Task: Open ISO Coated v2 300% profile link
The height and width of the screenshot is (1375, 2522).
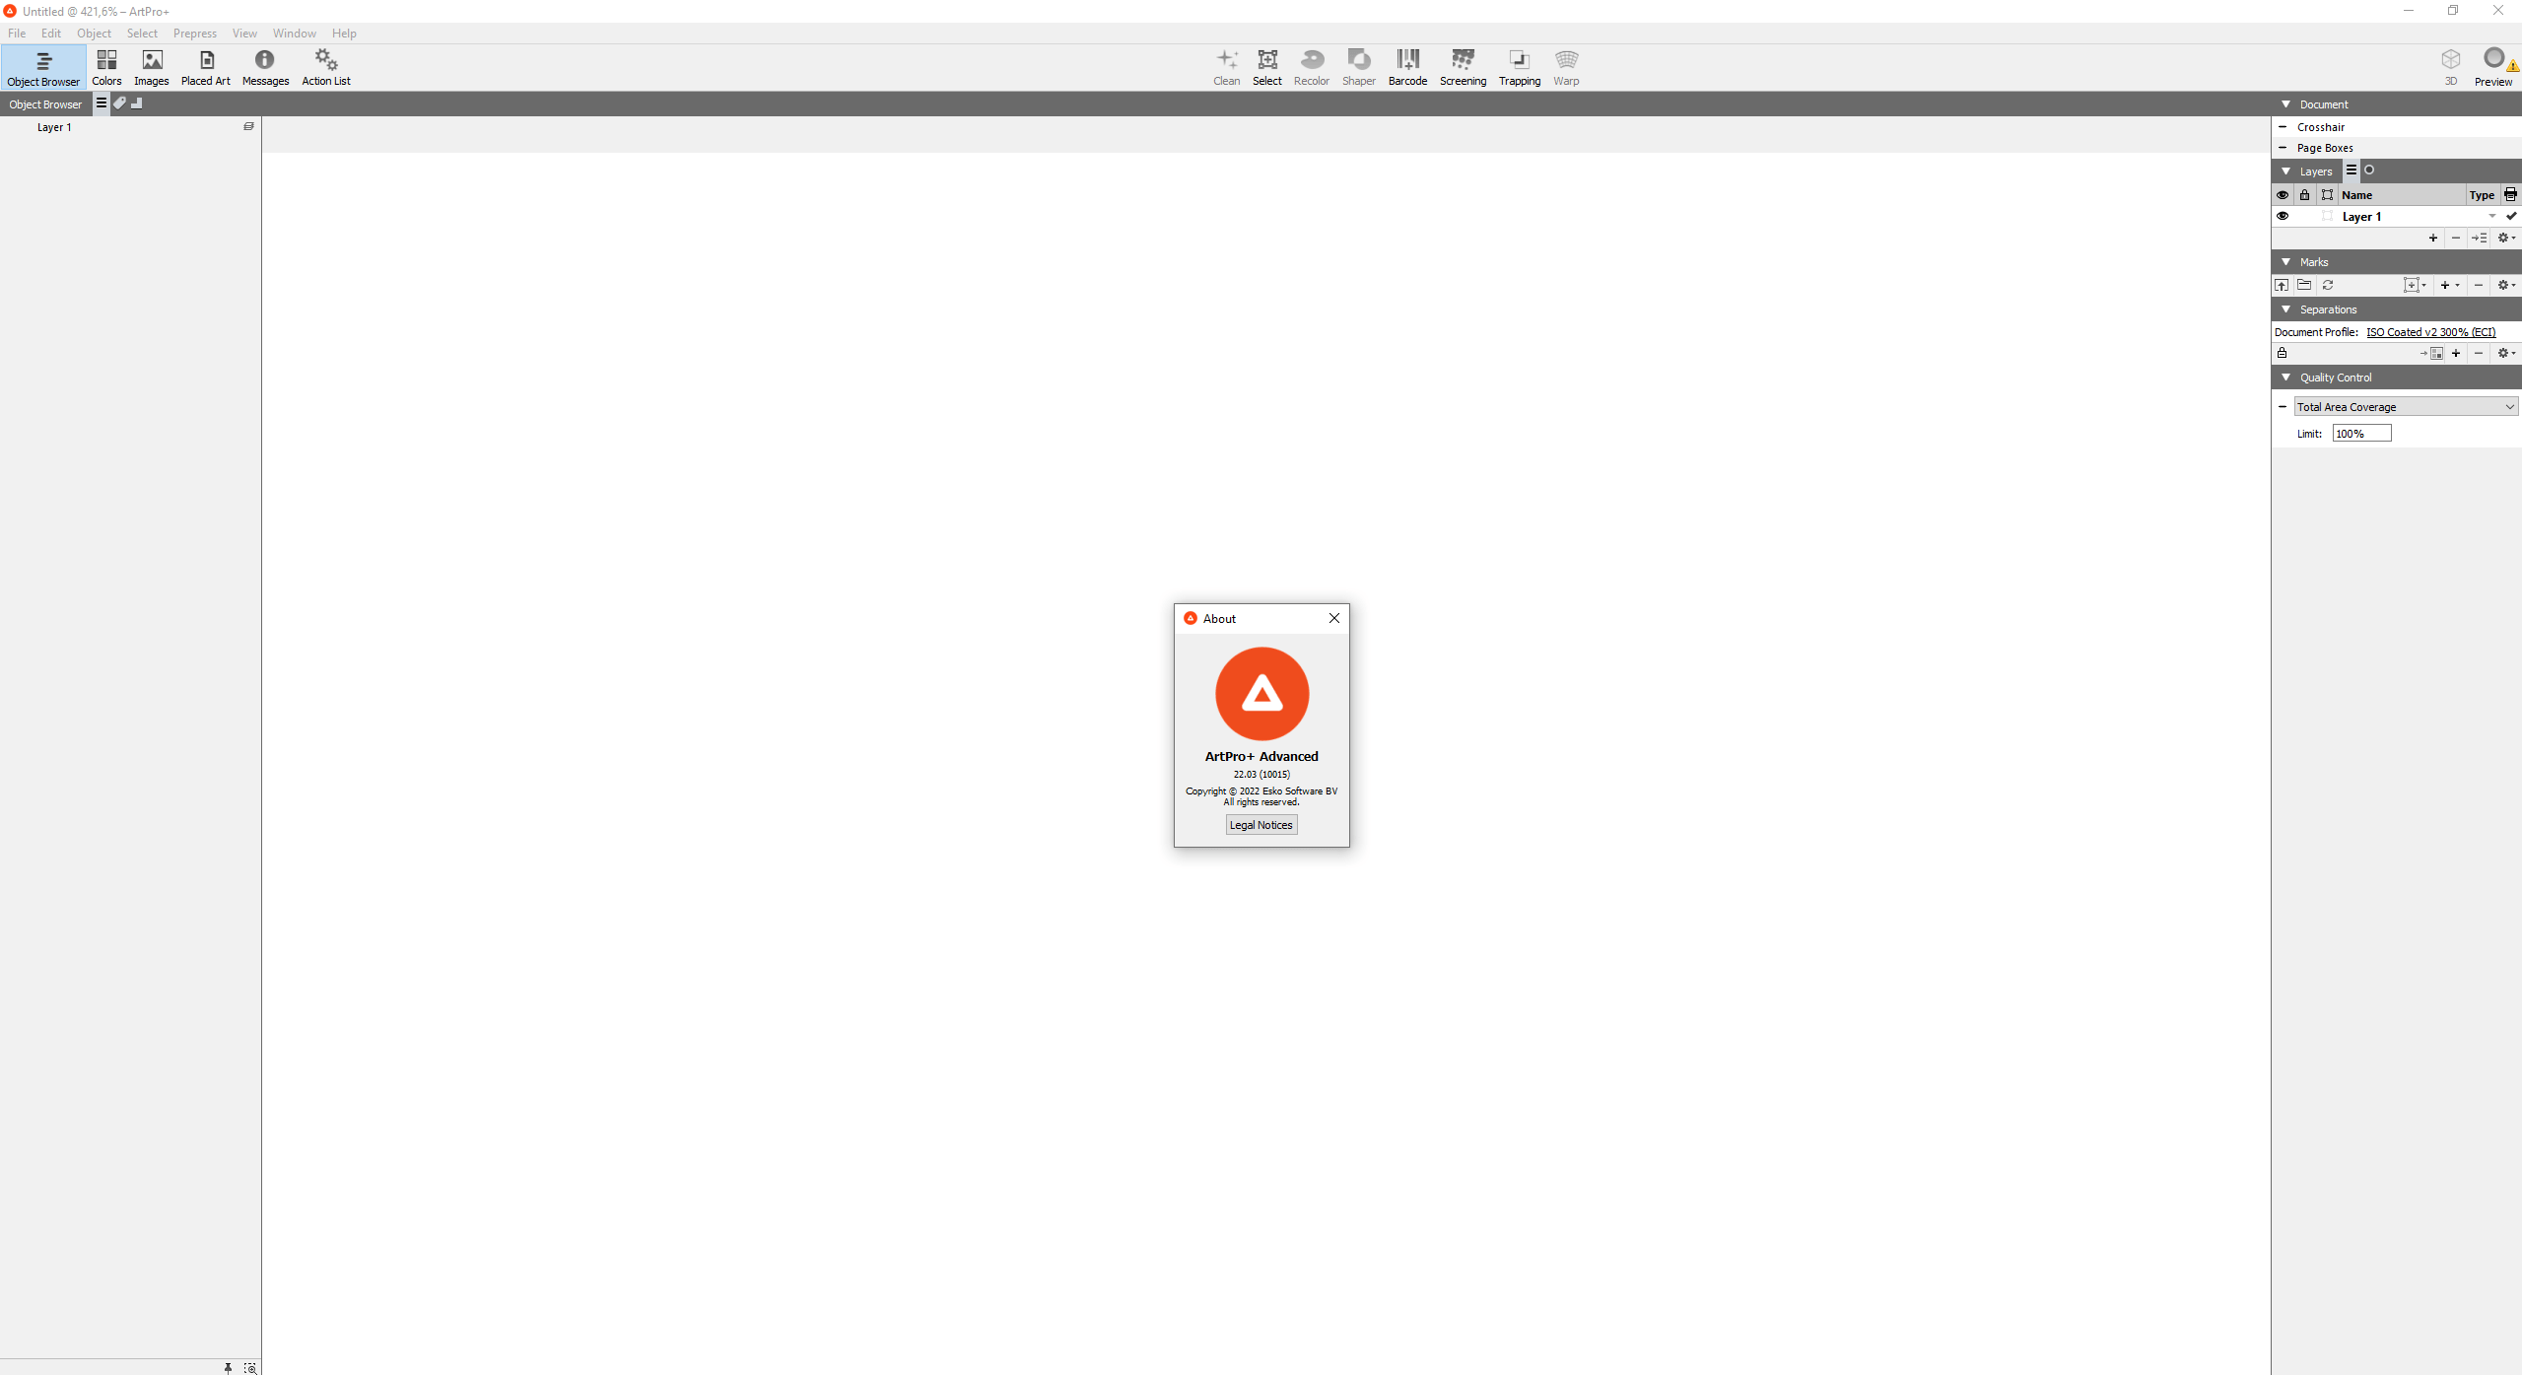Action: tap(2431, 332)
